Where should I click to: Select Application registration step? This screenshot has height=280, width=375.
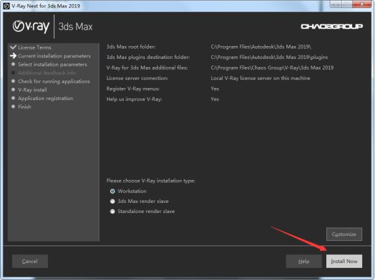point(45,99)
